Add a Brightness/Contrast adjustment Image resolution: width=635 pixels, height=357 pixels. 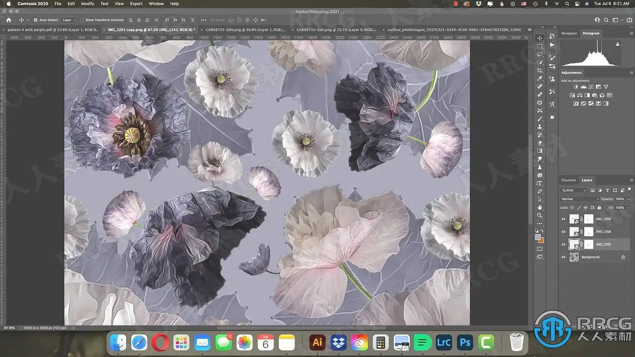click(575, 87)
